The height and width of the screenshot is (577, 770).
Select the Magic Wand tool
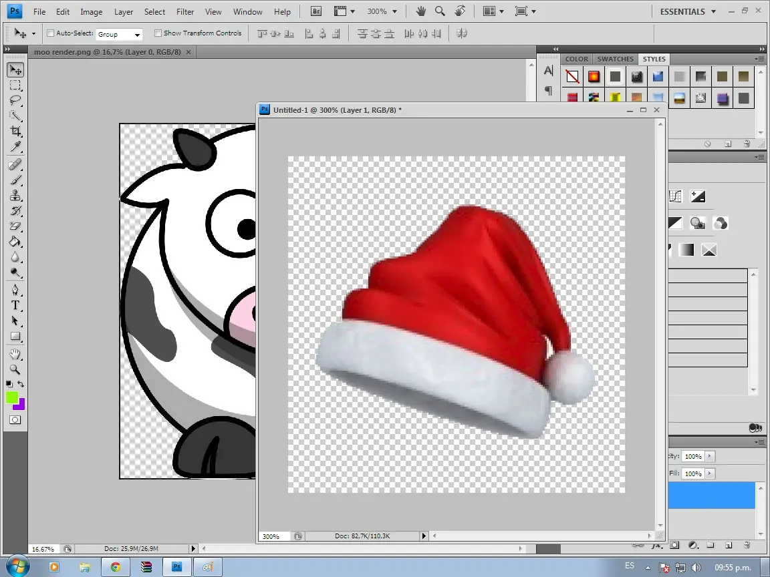(x=15, y=116)
